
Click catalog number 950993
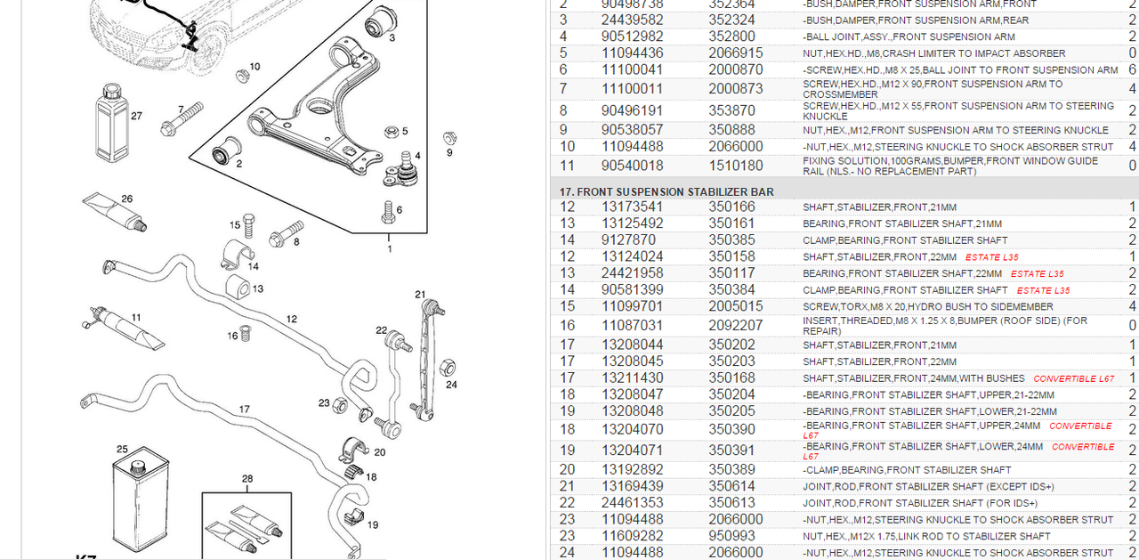731,536
